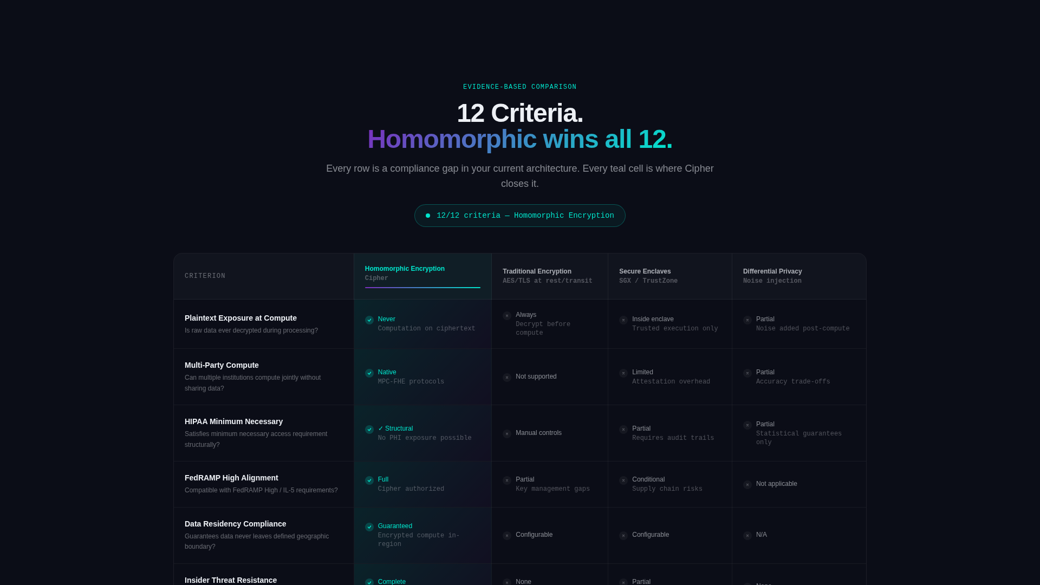
Task: Click x icon beside Configurable under Secure Enclaves
Action: [x=623, y=536]
